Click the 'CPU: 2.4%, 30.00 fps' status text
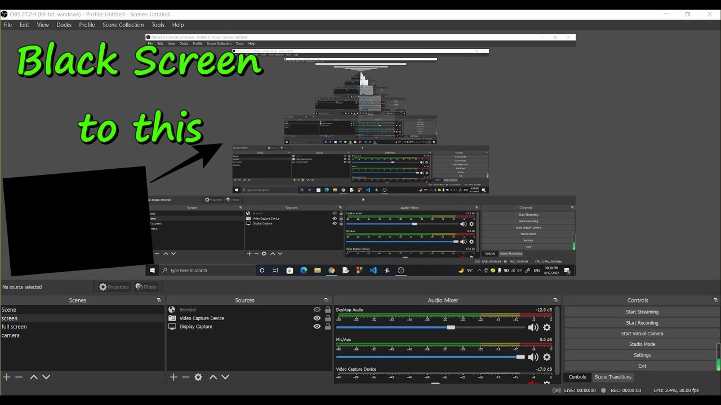 click(676, 390)
